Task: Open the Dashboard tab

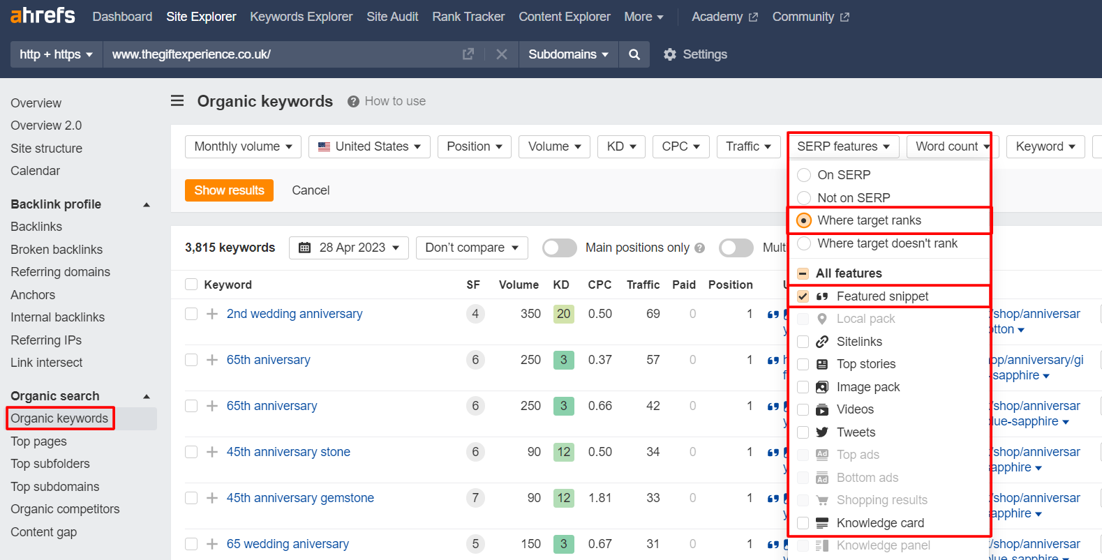Action: [122, 17]
